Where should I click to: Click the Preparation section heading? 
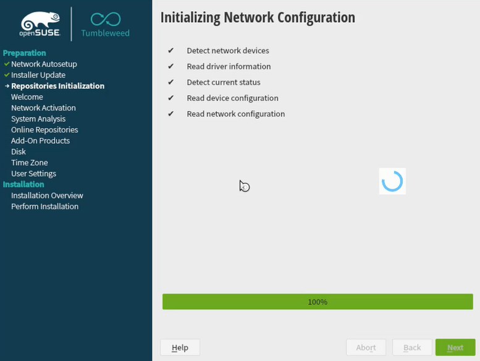click(x=25, y=53)
